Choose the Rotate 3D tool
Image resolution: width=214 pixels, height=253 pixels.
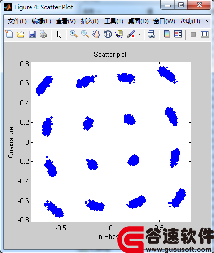point(108,34)
